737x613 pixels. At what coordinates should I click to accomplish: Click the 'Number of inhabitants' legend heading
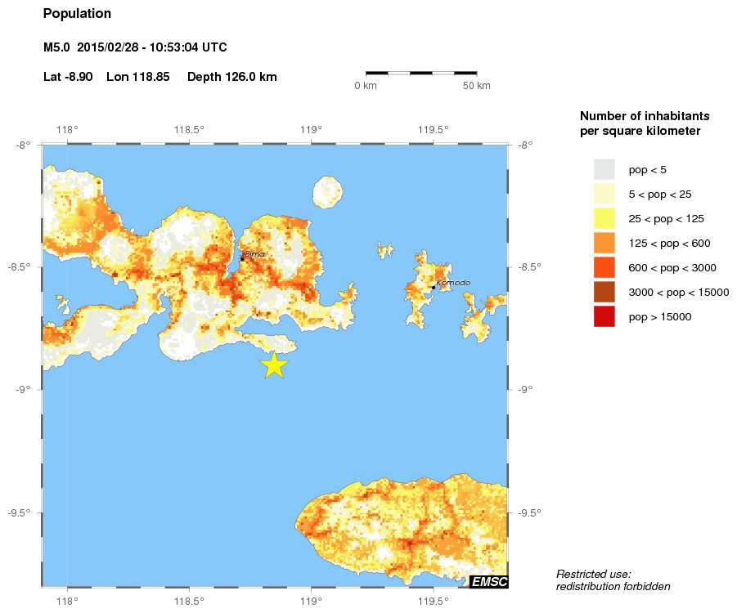[x=644, y=123]
